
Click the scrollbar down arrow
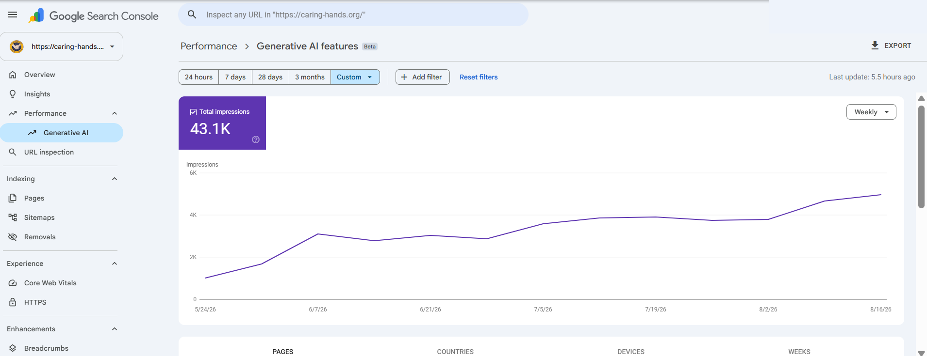pyautogui.click(x=921, y=353)
